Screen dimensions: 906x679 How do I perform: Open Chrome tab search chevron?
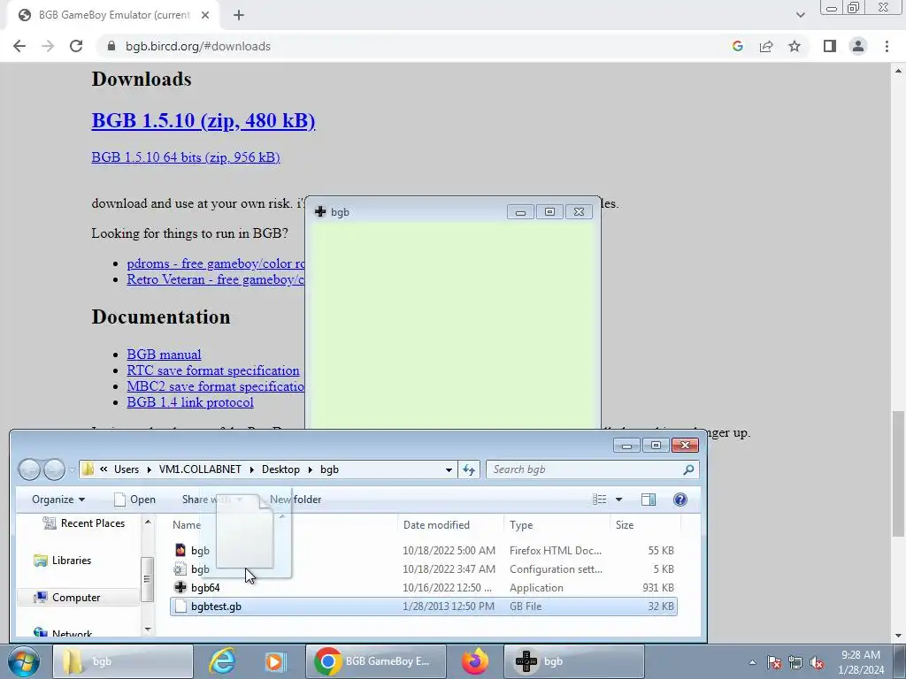[x=800, y=15]
